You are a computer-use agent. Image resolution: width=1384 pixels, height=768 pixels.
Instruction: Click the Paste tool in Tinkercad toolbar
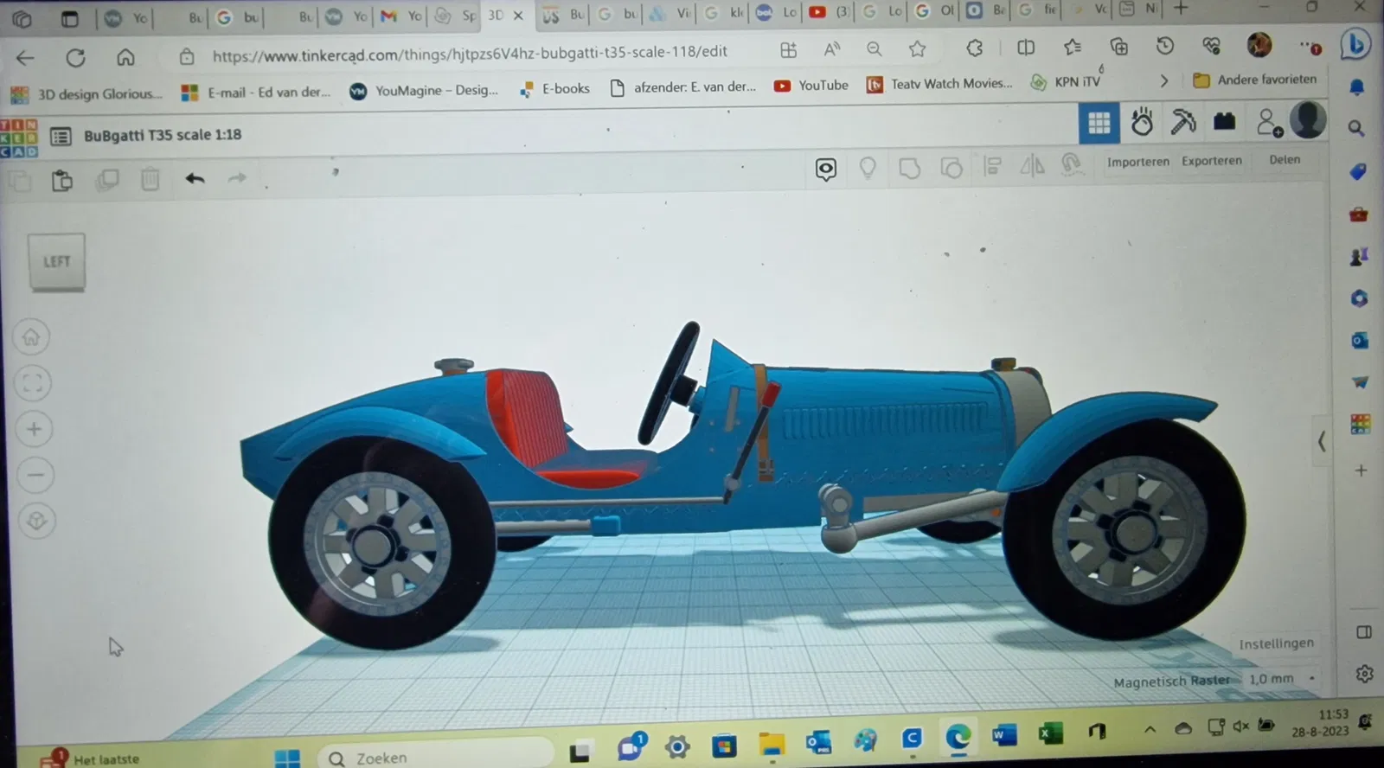click(61, 181)
